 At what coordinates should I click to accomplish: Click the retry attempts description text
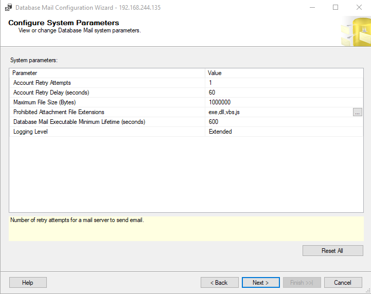point(77,220)
